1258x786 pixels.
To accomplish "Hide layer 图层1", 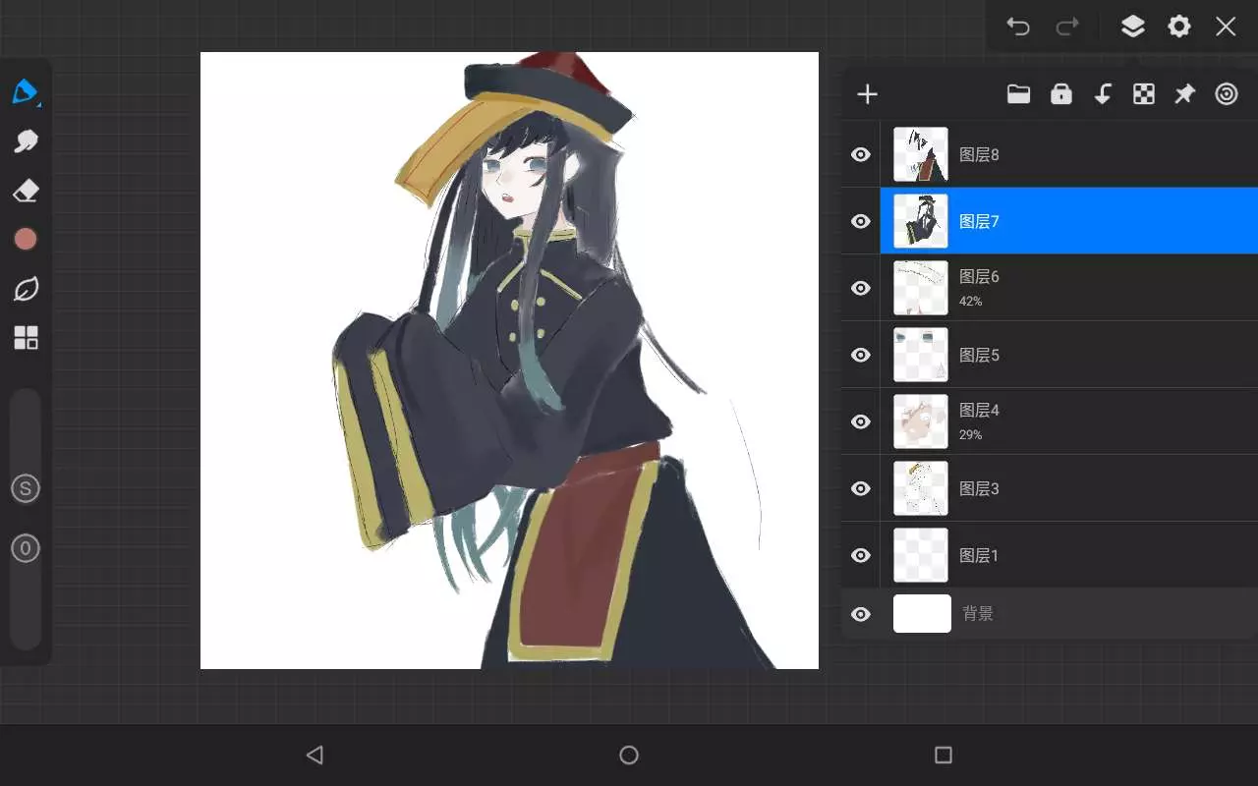I will (861, 555).
